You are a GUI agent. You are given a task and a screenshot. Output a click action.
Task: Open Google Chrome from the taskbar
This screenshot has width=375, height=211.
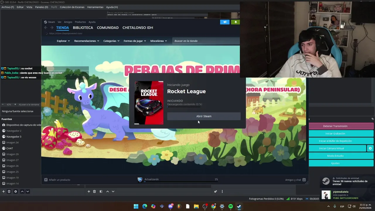tap(213, 206)
